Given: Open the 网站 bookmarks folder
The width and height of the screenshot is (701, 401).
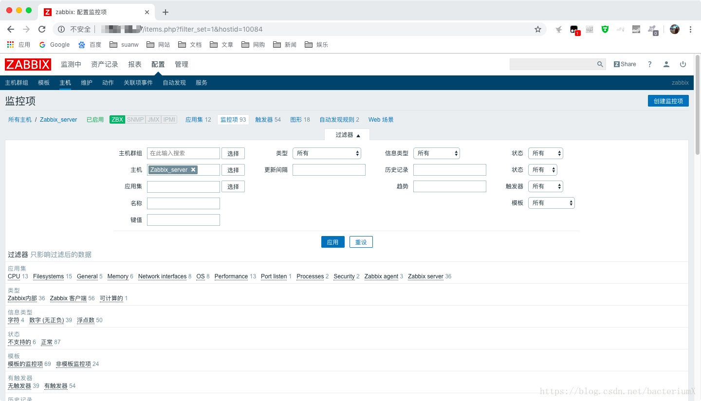Looking at the screenshot, I should 158,44.
